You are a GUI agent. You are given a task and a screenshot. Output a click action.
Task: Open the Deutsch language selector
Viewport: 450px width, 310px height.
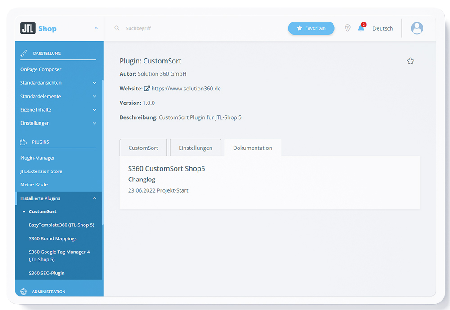(x=382, y=28)
